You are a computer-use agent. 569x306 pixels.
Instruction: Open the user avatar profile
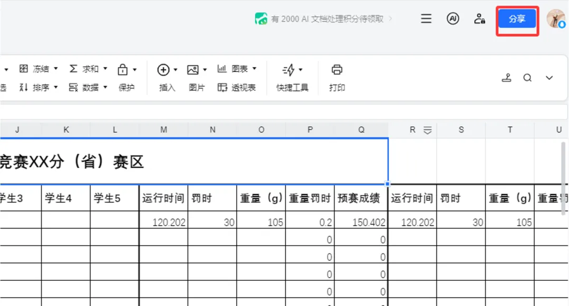[x=556, y=18]
